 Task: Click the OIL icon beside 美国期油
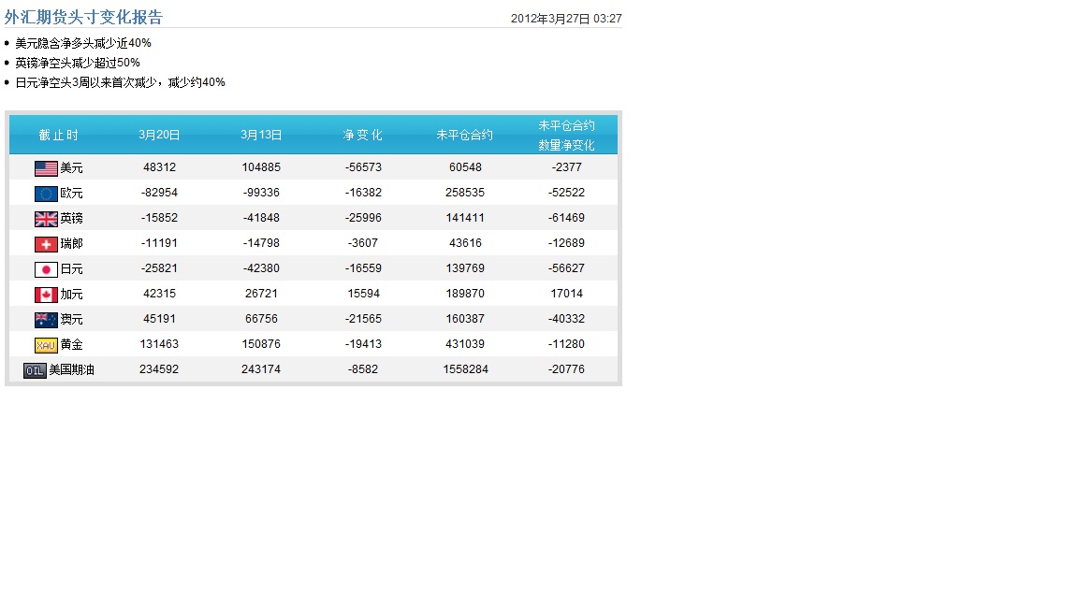click(35, 370)
